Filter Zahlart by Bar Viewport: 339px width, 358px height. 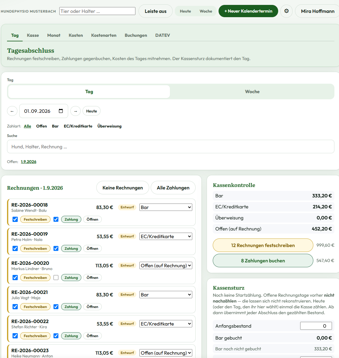[55, 126]
